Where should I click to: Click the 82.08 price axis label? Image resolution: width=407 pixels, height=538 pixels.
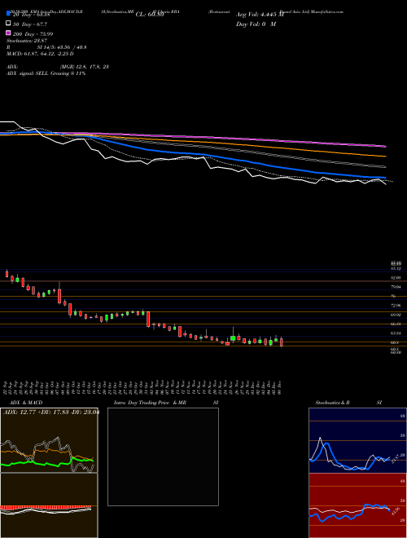(x=396, y=277)
